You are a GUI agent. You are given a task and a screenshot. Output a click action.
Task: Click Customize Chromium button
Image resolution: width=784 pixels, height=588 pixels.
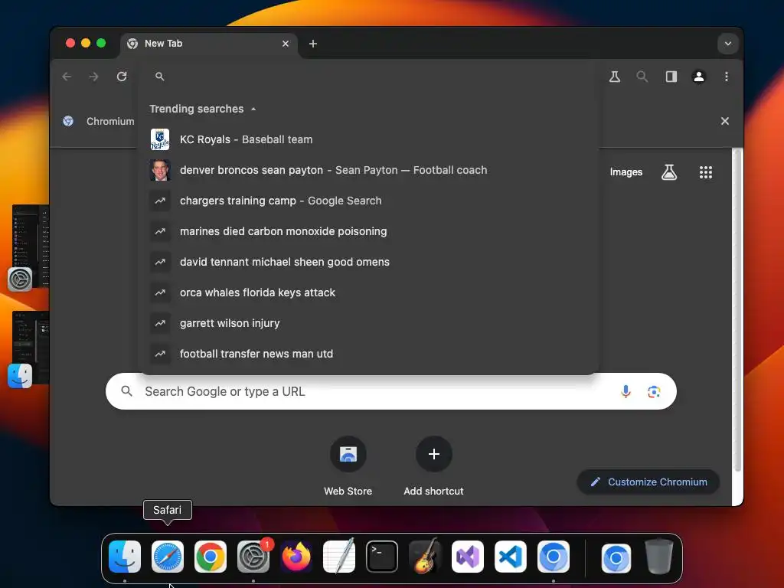648,482
